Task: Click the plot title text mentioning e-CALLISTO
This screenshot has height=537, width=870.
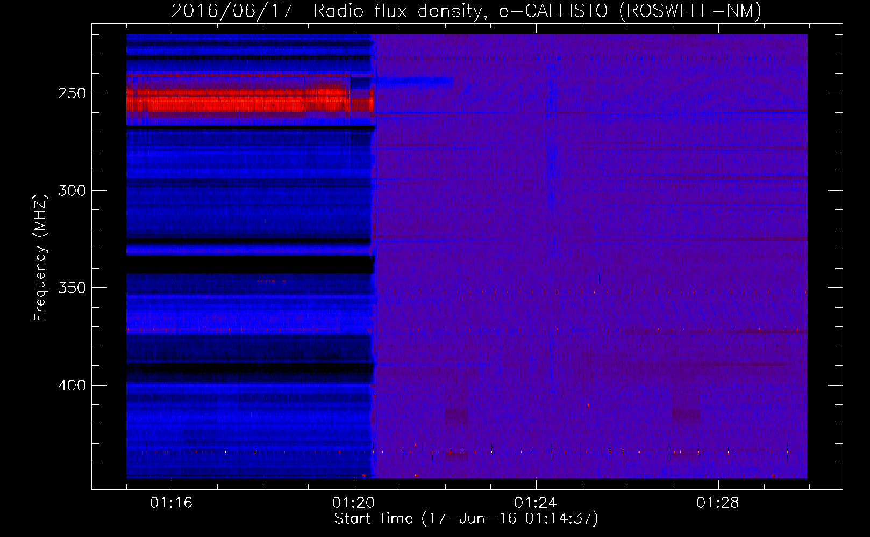Action: pos(466,11)
